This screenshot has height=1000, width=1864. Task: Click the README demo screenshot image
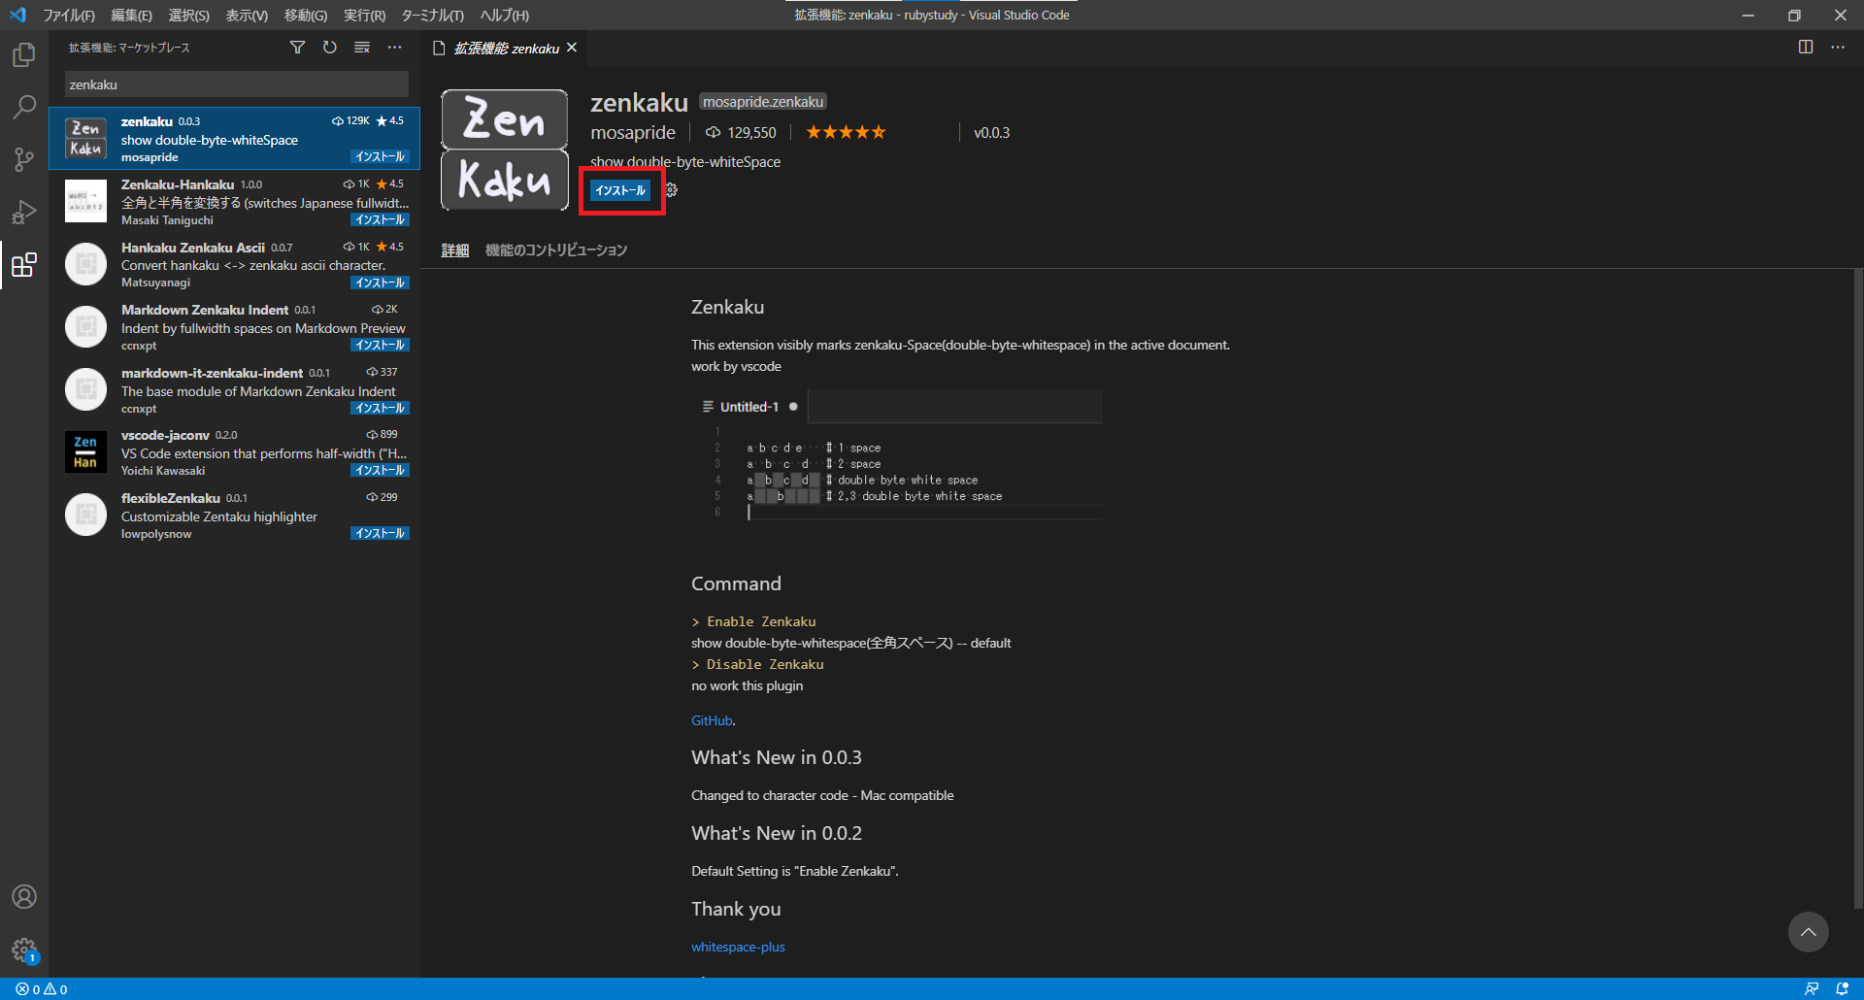[897, 455]
